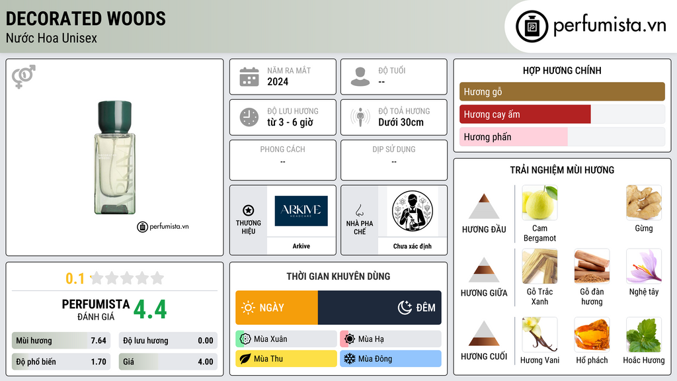Viewport: 677px width, 381px height.
Task: Click the Độ phổ biến 1.70 score bar
Action: pyautogui.click(x=61, y=362)
